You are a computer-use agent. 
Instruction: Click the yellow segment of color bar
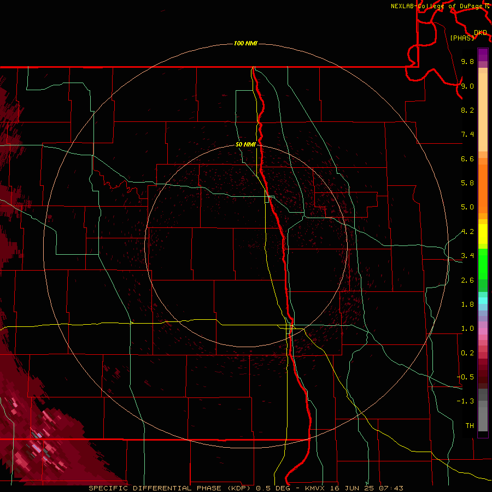coord(483,234)
